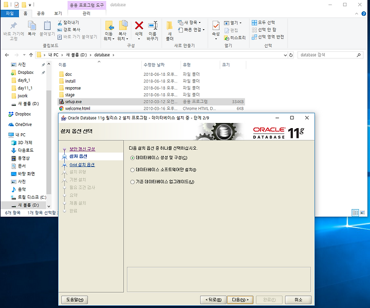Click the Pin to Quick access icon
Viewport: 370px width, 308px height.
pos(14,26)
